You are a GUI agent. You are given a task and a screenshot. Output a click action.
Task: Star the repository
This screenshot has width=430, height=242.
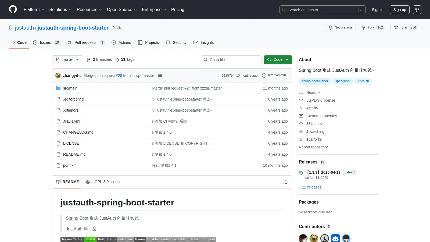(406, 27)
